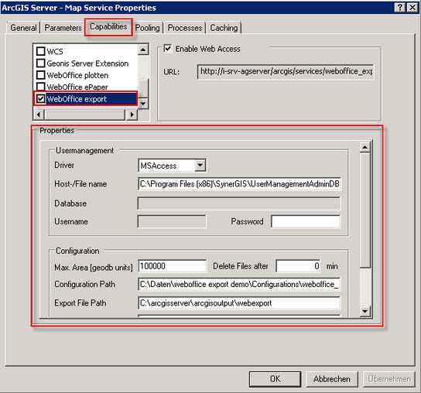This screenshot has height=393, width=421.
Task: Go to the Processes tab
Action: pos(185,28)
